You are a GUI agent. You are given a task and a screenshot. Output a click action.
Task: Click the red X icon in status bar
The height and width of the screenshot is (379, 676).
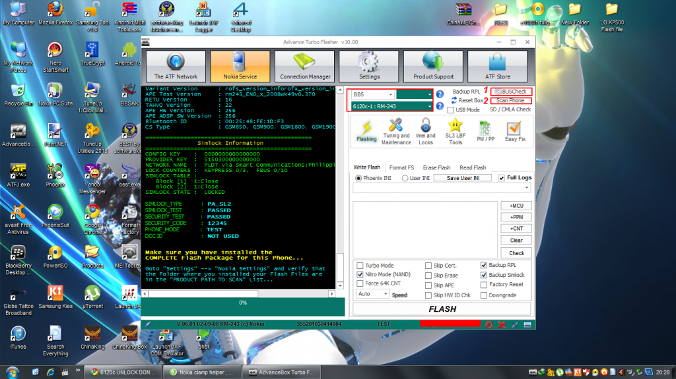point(502,324)
